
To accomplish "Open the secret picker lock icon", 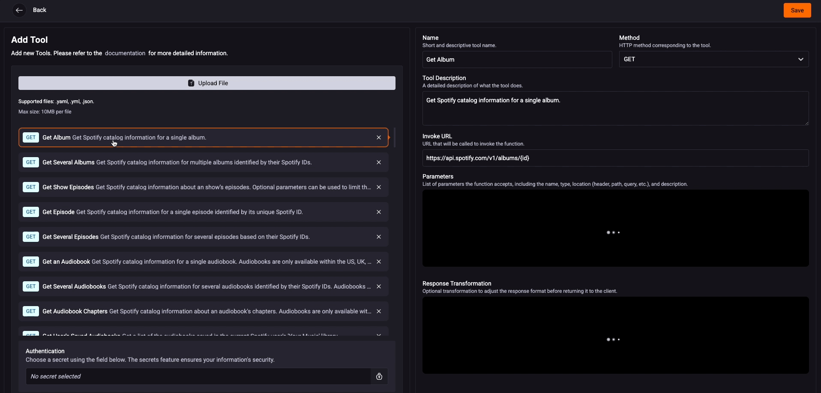I will pyautogui.click(x=379, y=376).
